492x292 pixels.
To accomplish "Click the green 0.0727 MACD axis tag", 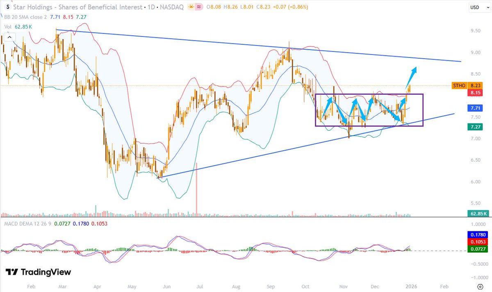I will (477, 249).
